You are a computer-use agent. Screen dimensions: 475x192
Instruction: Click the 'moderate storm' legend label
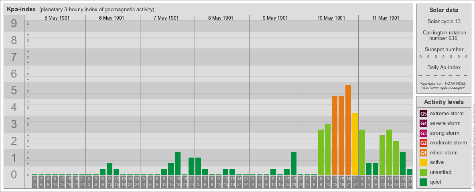point(449,143)
